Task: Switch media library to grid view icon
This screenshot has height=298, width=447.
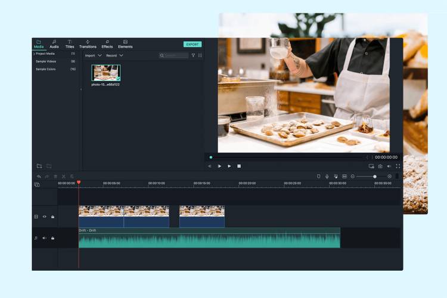Action: tap(200, 55)
